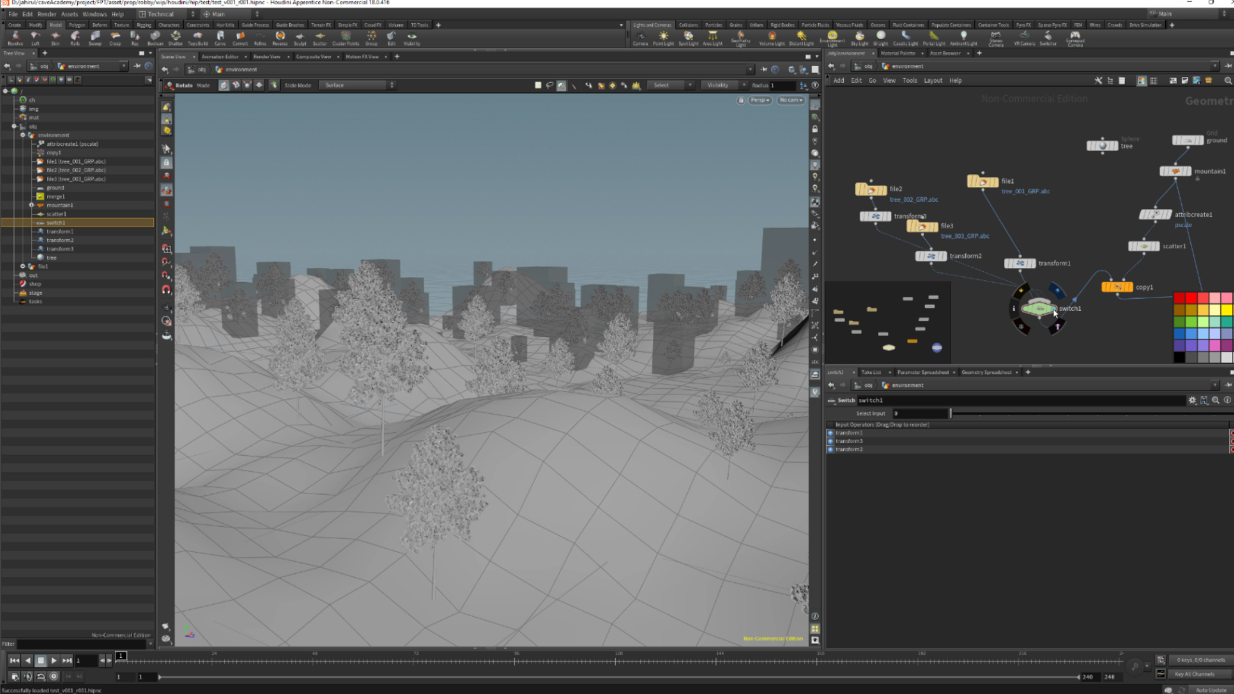This screenshot has width=1234, height=694.
Task: Click the current frame input field
Action: tap(85, 660)
